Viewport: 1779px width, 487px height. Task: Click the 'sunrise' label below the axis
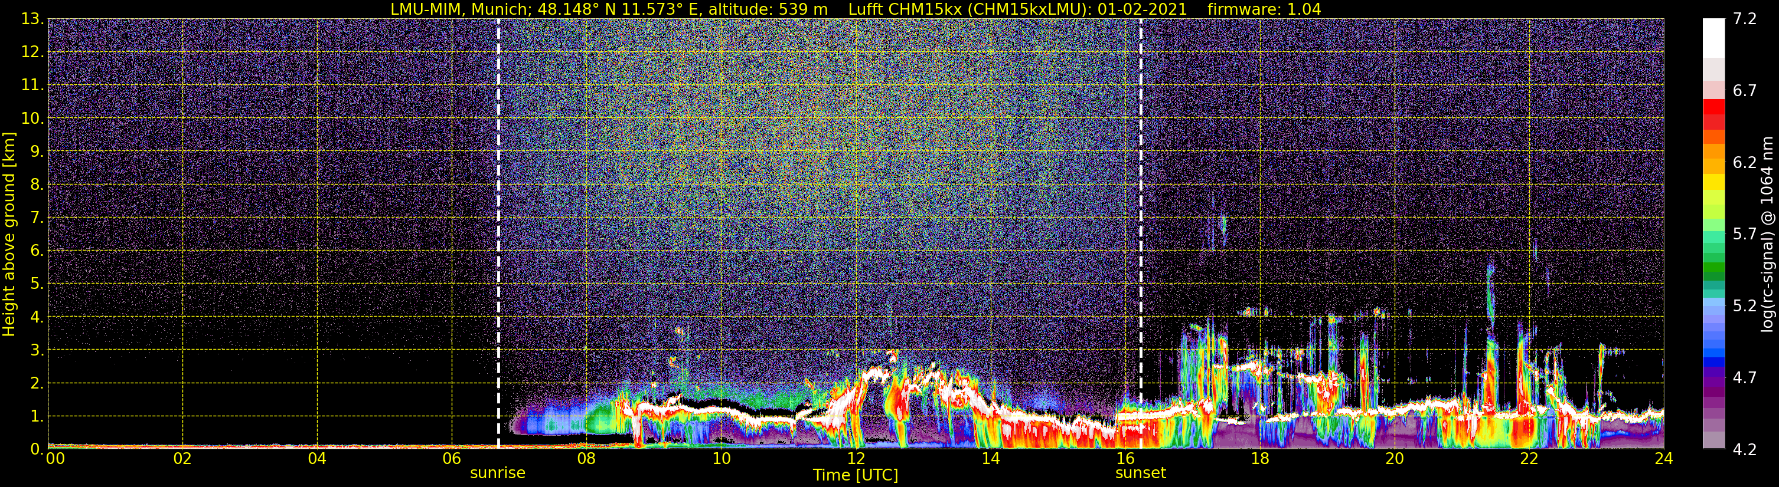[x=497, y=473]
